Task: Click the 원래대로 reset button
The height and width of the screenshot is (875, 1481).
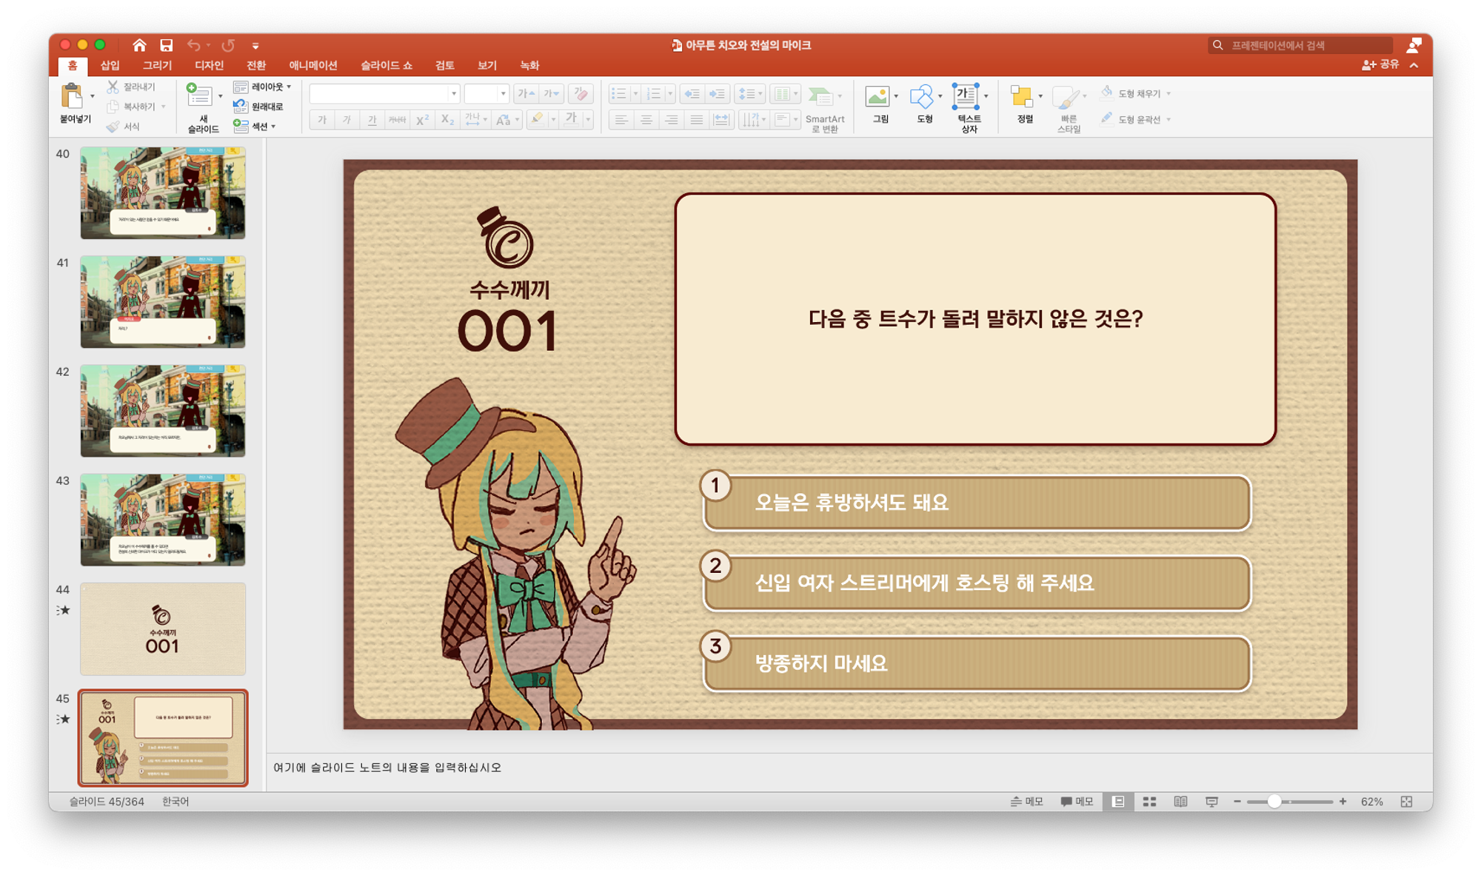Action: [x=259, y=107]
